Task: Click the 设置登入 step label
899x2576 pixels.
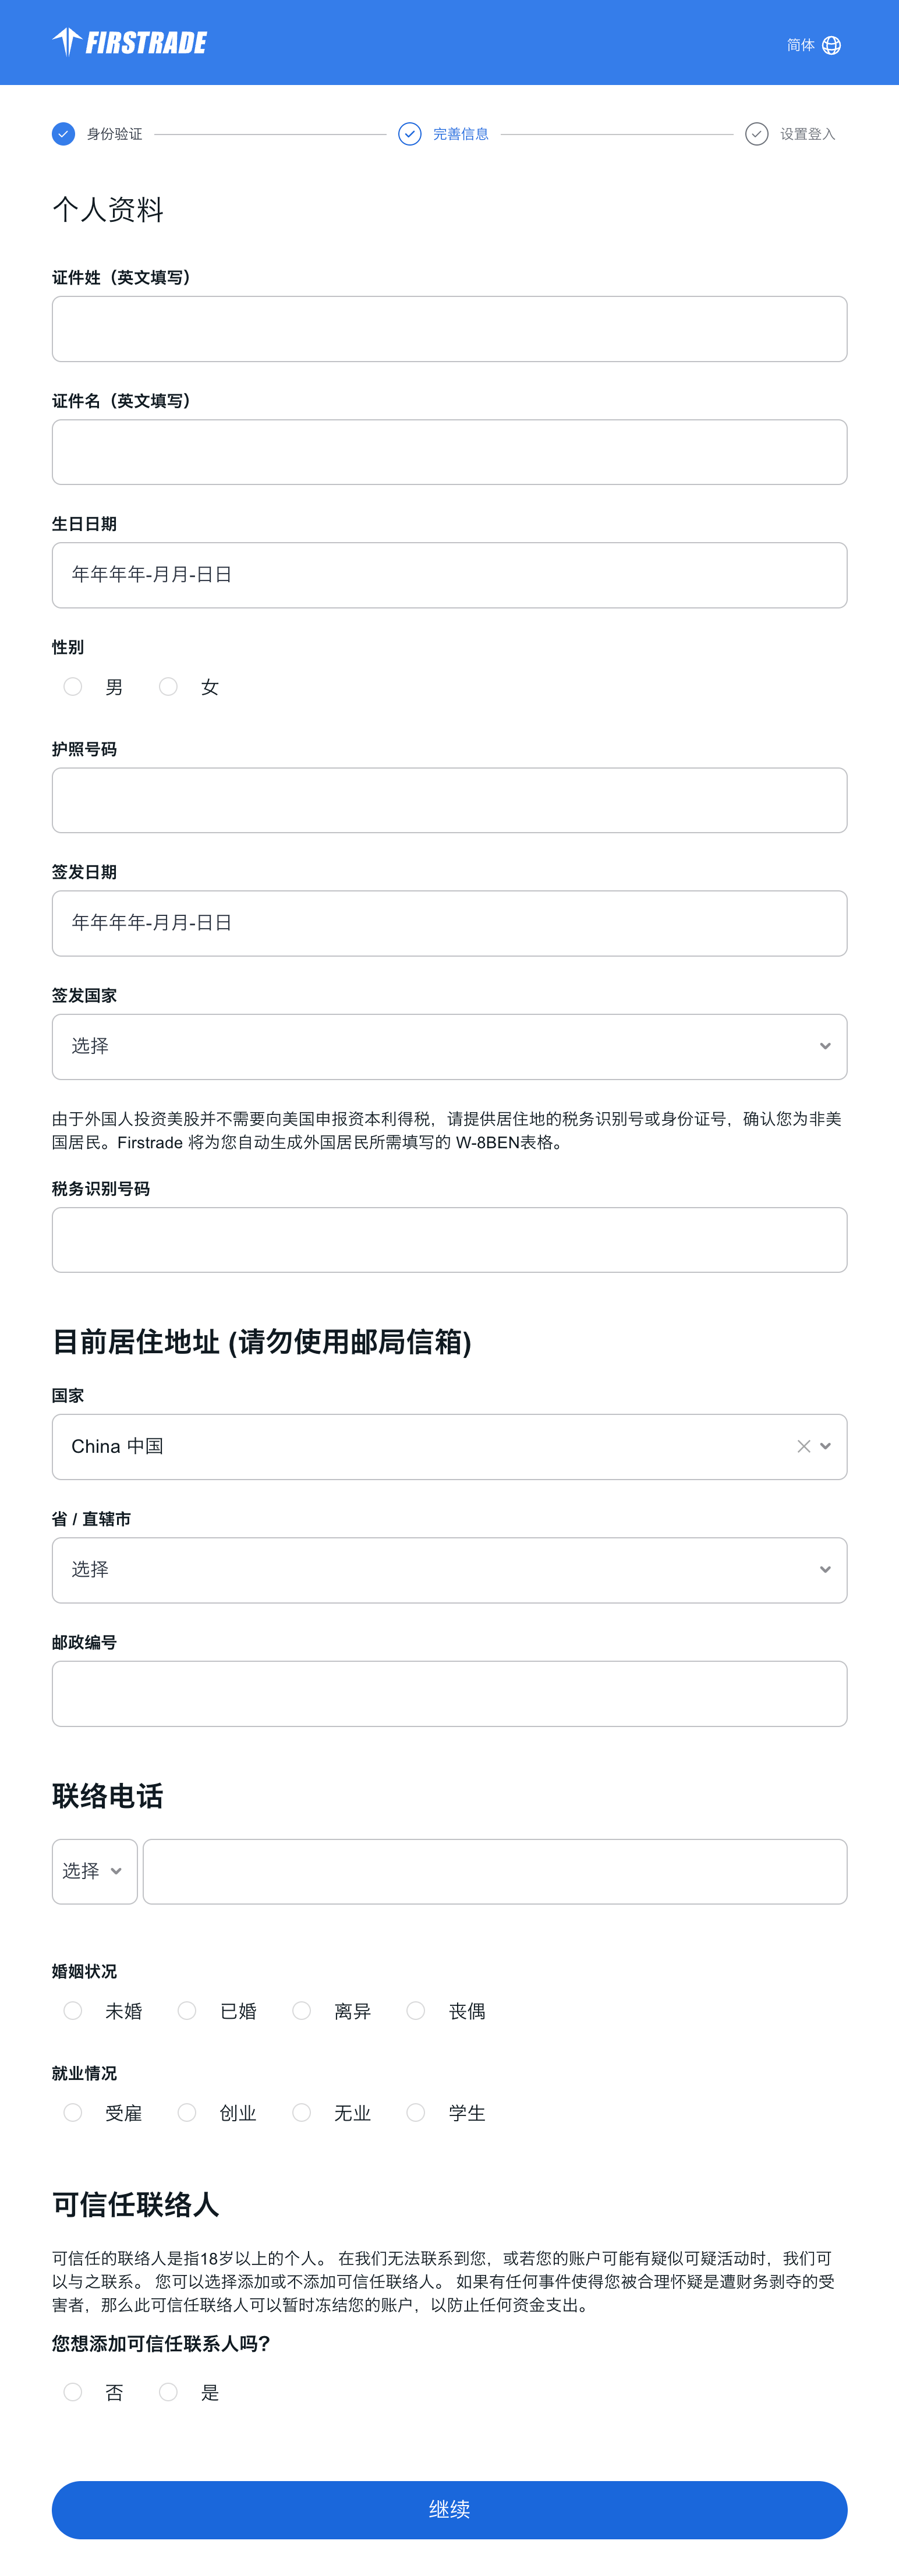Action: [x=807, y=134]
